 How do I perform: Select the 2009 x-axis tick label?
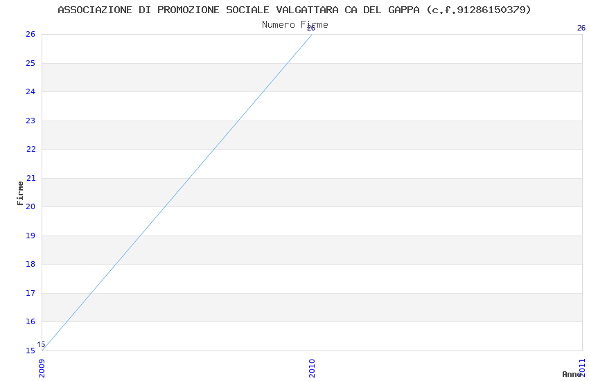42,369
